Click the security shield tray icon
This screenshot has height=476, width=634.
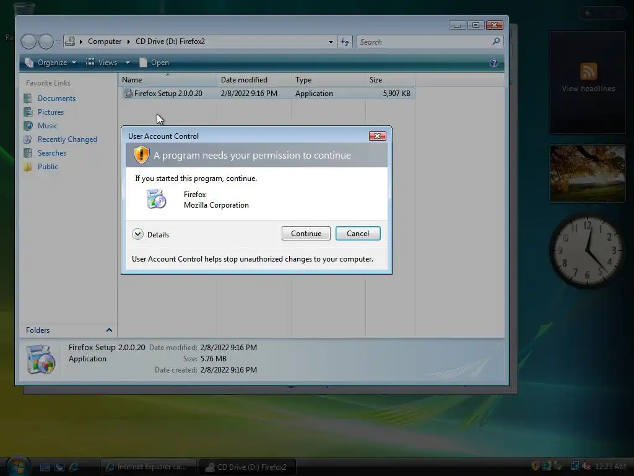535,466
